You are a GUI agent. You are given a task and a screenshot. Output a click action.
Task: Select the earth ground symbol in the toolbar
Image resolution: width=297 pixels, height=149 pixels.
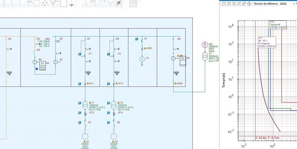pos(71,3)
